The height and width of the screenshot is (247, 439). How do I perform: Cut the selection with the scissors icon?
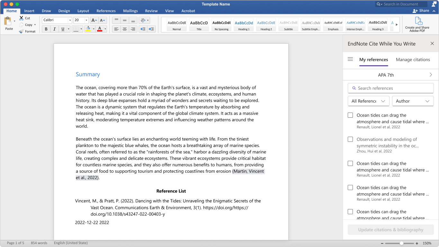coord(22,18)
